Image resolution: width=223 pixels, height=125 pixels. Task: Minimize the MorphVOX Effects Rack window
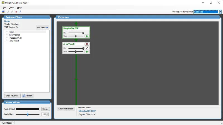203,3
